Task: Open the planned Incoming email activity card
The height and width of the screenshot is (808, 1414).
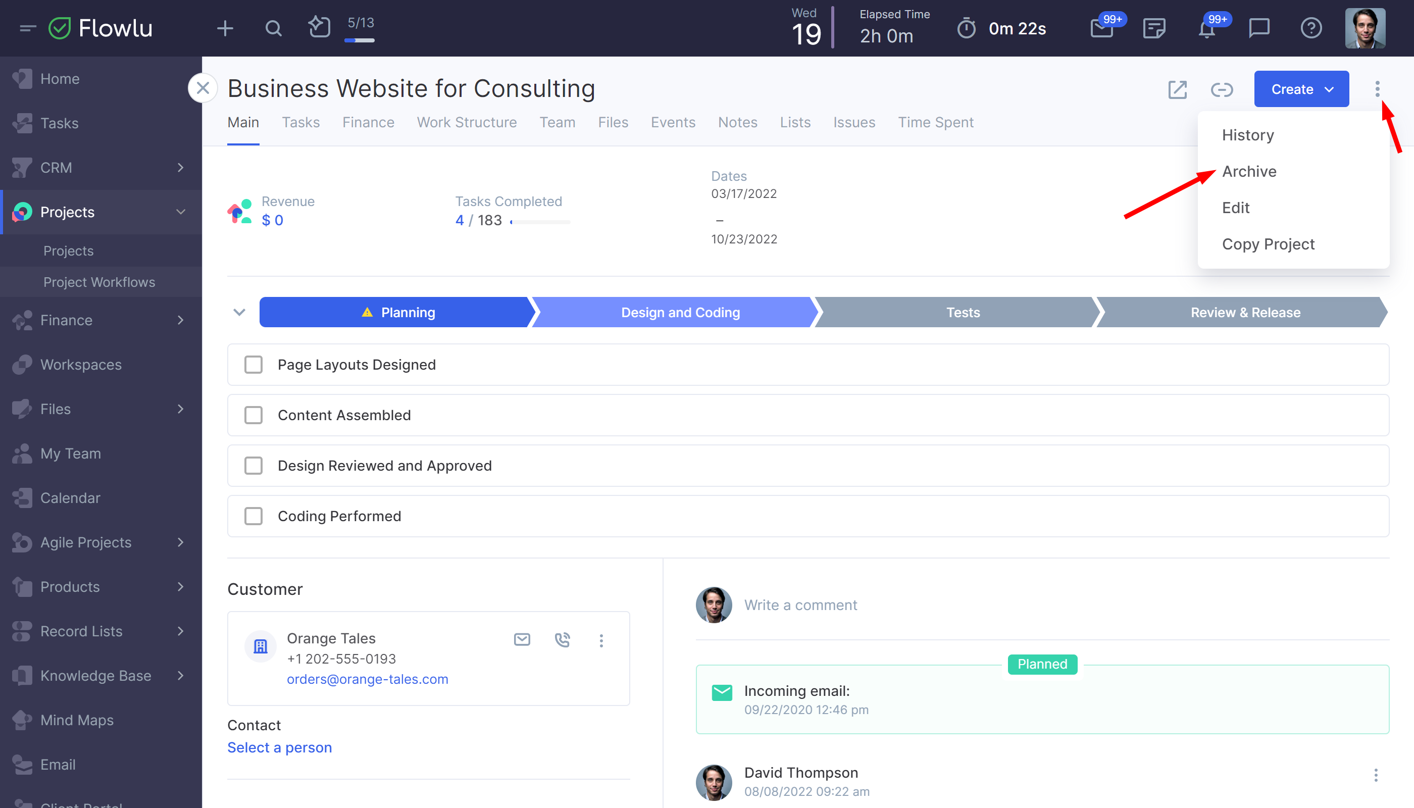Action: click(1042, 699)
